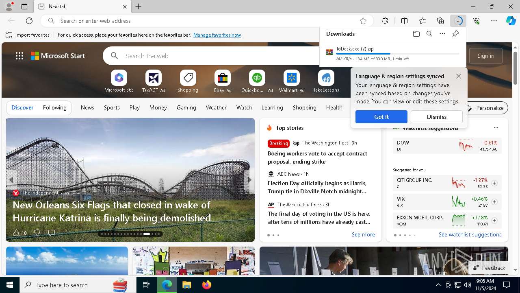520x293 pixels.
Task: Show previous carousel story arrow
Action: (11, 179)
